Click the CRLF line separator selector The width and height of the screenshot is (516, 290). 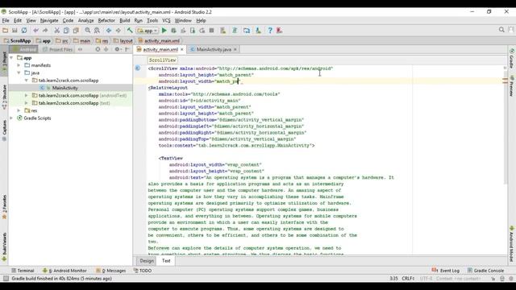[408, 279]
